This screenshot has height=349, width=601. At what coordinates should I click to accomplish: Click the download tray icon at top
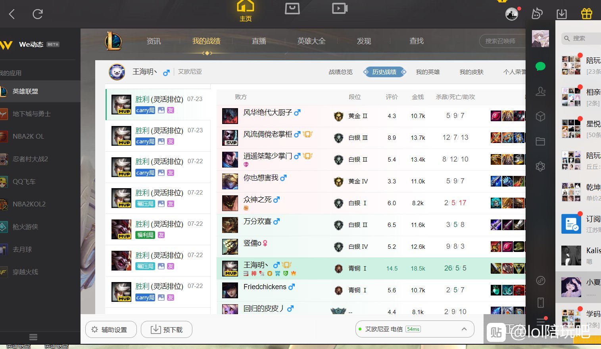tap(562, 14)
